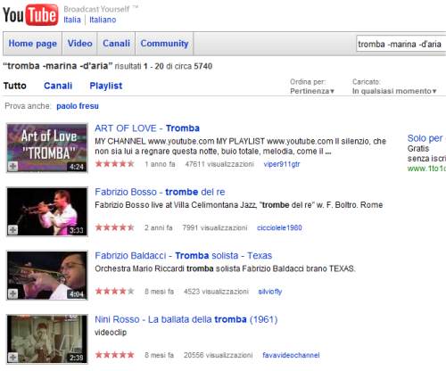Click the results count heading text

[108, 66]
